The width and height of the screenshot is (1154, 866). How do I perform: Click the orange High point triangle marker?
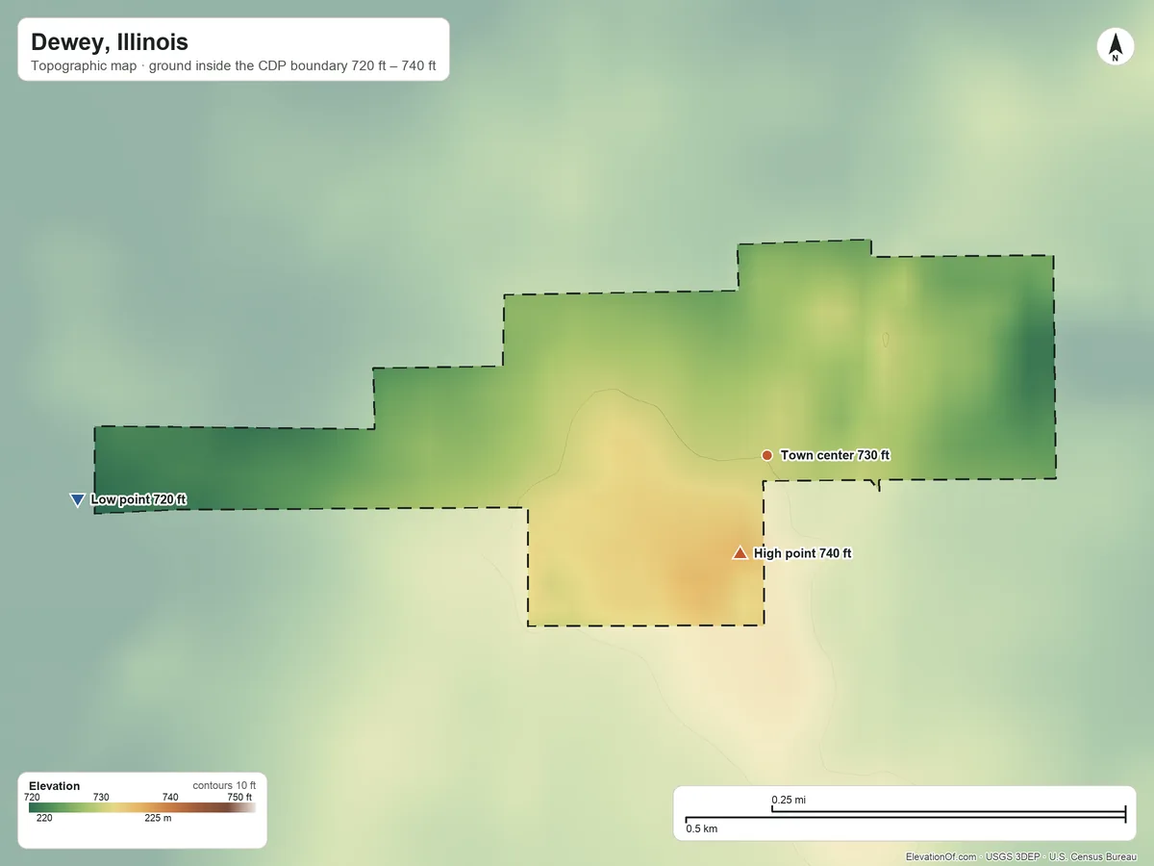click(x=740, y=553)
